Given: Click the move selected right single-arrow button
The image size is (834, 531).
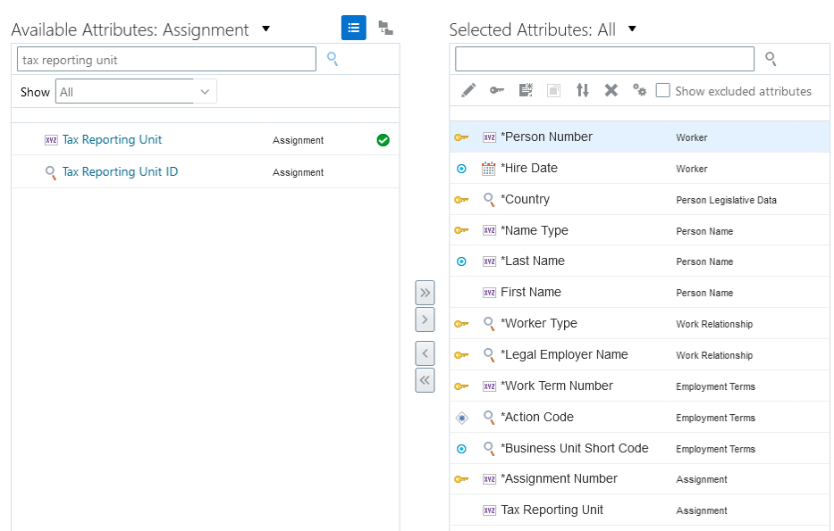Looking at the screenshot, I should (x=425, y=319).
